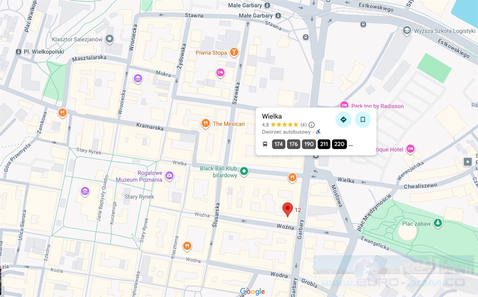Expand more bus lines with the ellipsis
Screen dimensions: 478x297
pyautogui.click(x=350, y=145)
